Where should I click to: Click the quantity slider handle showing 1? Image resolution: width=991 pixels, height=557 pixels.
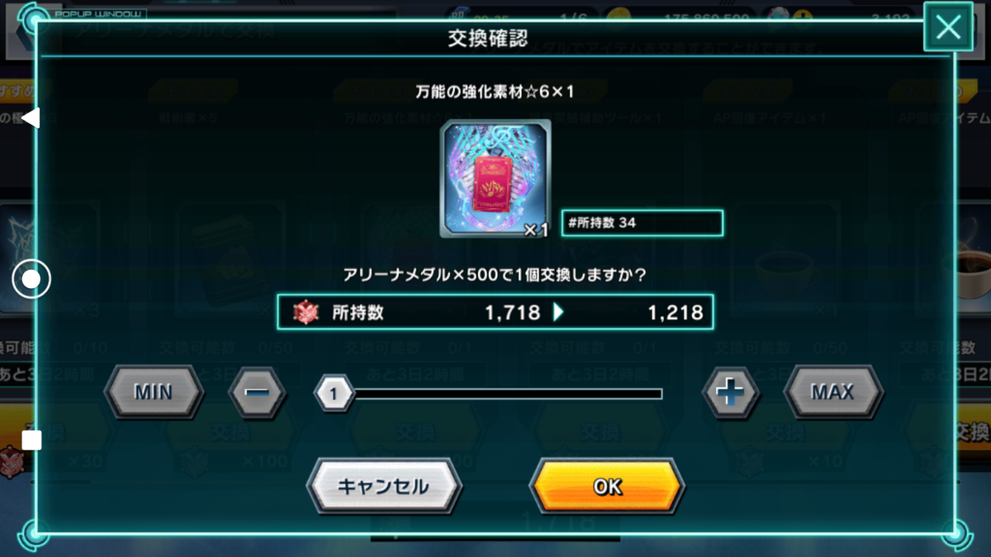(x=334, y=394)
